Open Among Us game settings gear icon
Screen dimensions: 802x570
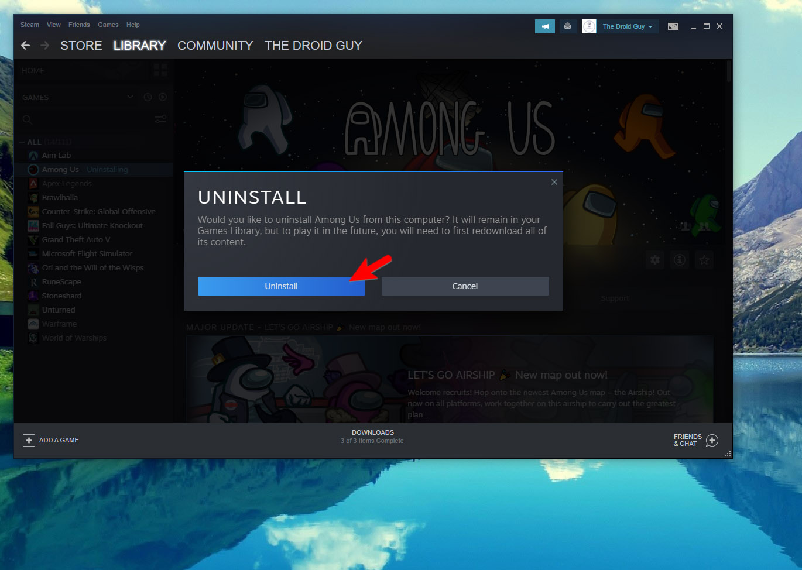pyautogui.click(x=654, y=260)
